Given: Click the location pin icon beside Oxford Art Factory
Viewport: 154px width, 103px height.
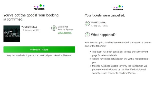Looking at the screenshot, I should pos(54,28).
